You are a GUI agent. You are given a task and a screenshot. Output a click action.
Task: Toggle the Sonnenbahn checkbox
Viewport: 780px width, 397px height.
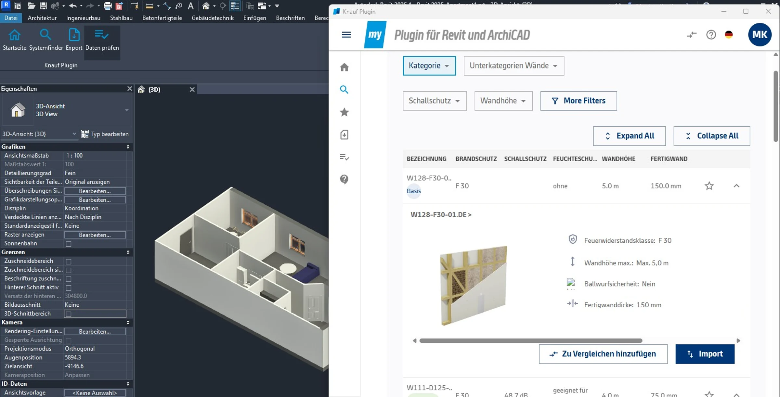(x=69, y=244)
